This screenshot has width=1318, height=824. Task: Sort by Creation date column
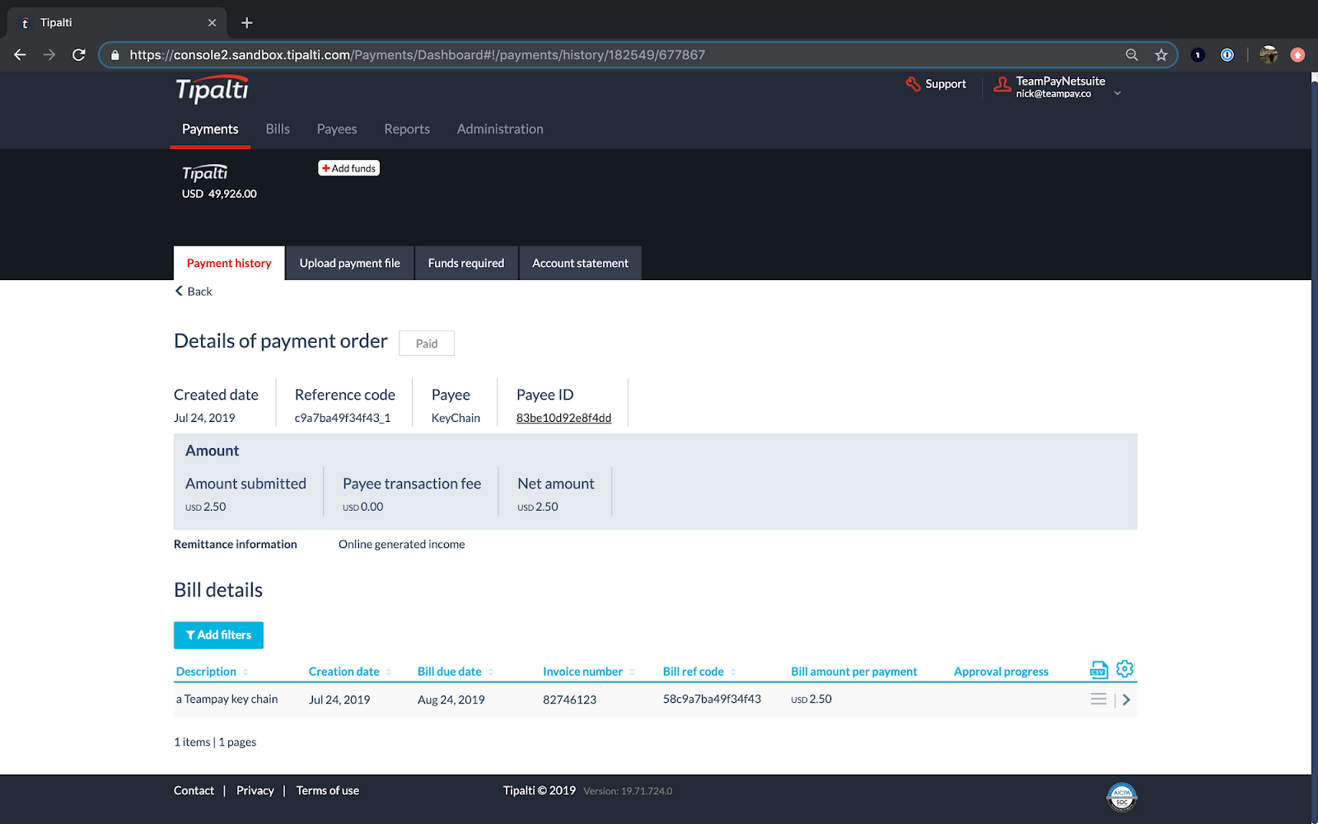[350, 672]
